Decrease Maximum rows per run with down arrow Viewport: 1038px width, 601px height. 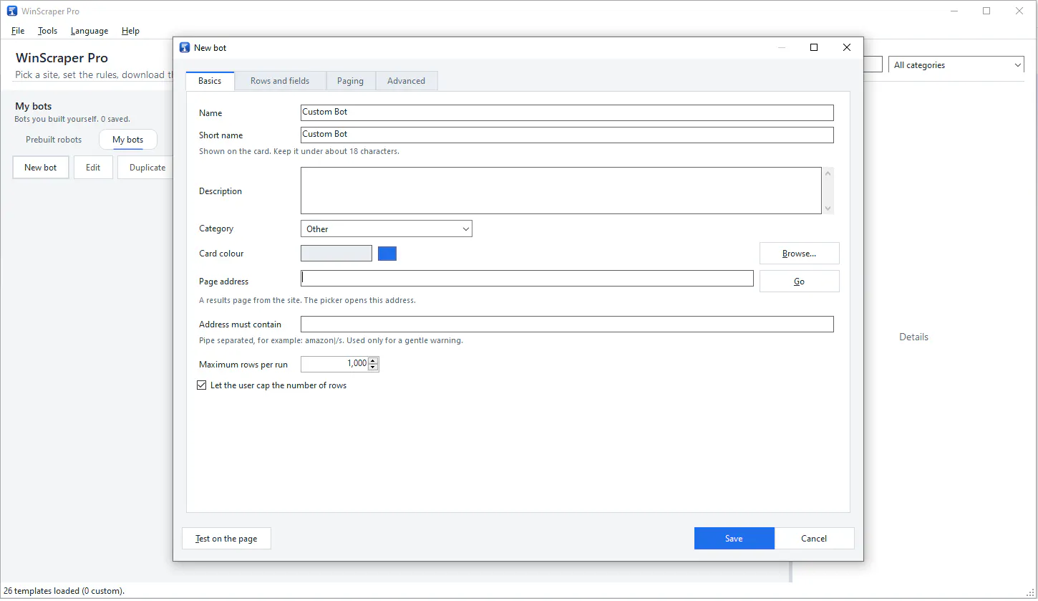(373, 367)
